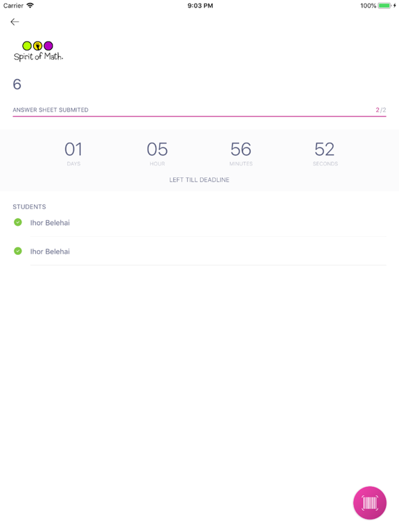This screenshot has height=532, width=399.
Task: Tap the pink answer sheet progress bar
Action: pos(199,116)
